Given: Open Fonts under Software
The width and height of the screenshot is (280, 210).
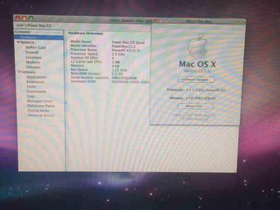Looking at the screenshot, I should tap(31, 87).
